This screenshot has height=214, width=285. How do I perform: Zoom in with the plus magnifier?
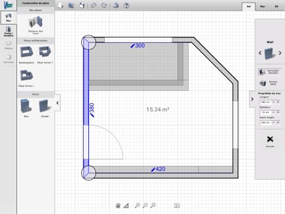click(137, 206)
